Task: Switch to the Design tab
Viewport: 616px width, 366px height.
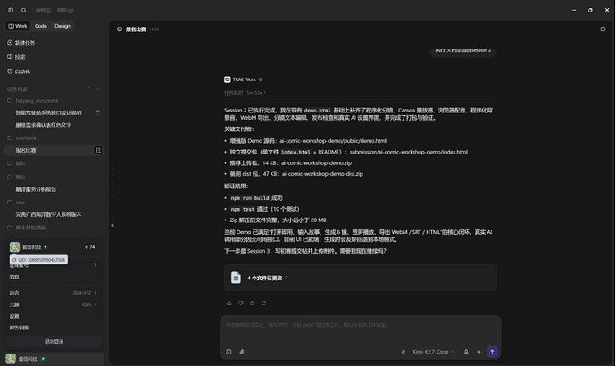Action: 62,26
